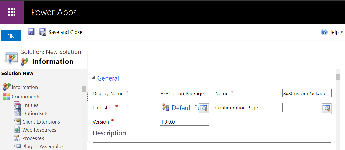Click the Client Extensions icon

(17, 122)
